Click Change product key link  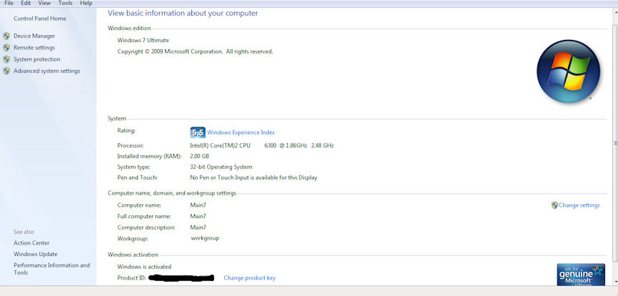(250, 278)
